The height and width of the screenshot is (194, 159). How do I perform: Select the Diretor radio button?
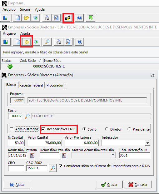coord(107,129)
